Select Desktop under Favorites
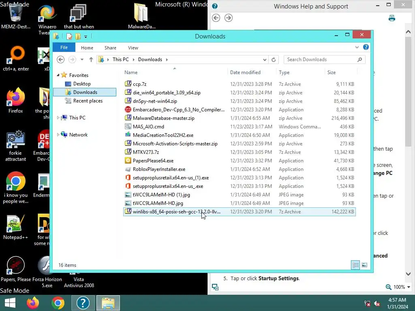The width and height of the screenshot is (415, 311). [x=82, y=84]
